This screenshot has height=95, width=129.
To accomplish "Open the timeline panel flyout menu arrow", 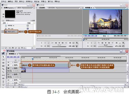I will coord(127,54).
